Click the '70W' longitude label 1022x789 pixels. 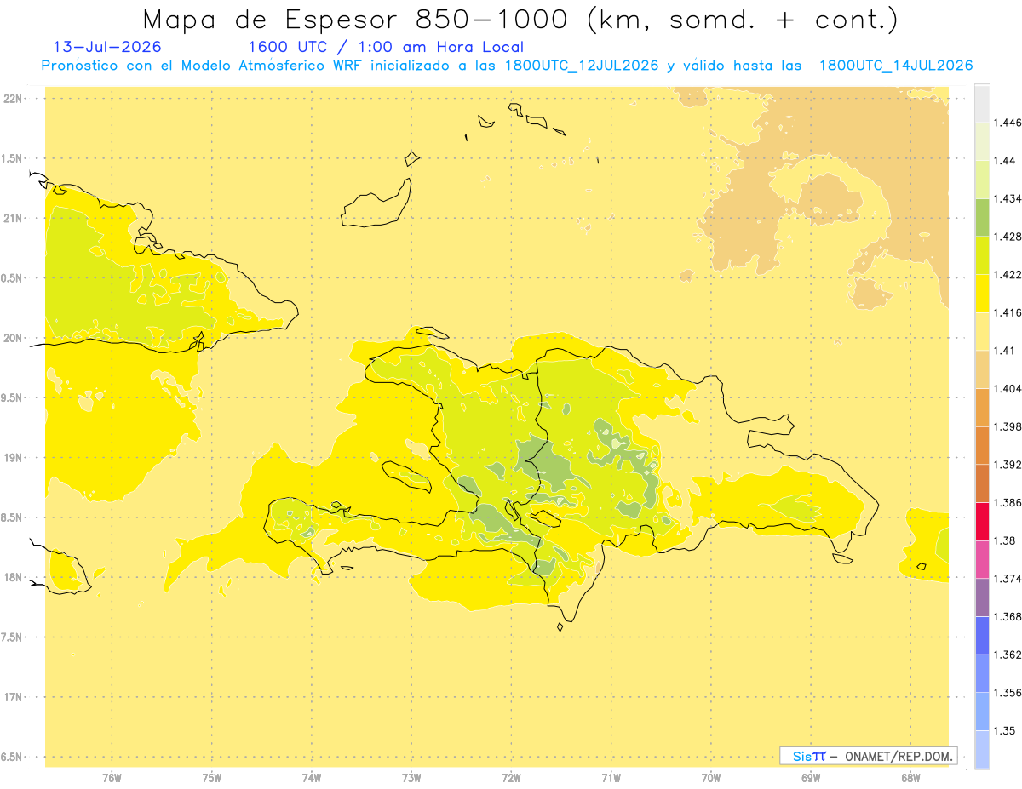click(711, 778)
